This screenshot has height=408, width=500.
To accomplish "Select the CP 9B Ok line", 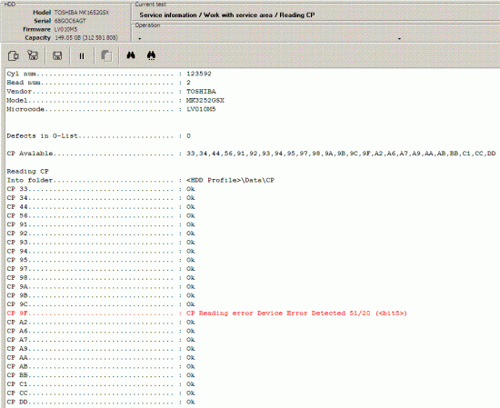I will click(x=101, y=295).
